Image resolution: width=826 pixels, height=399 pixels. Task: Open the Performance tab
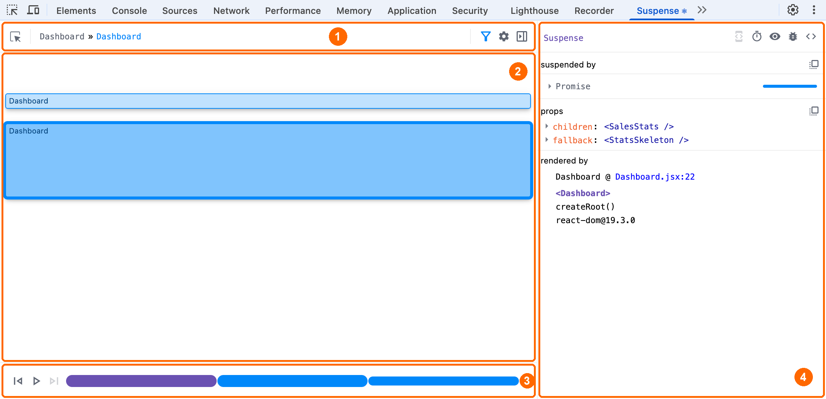[293, 10]
